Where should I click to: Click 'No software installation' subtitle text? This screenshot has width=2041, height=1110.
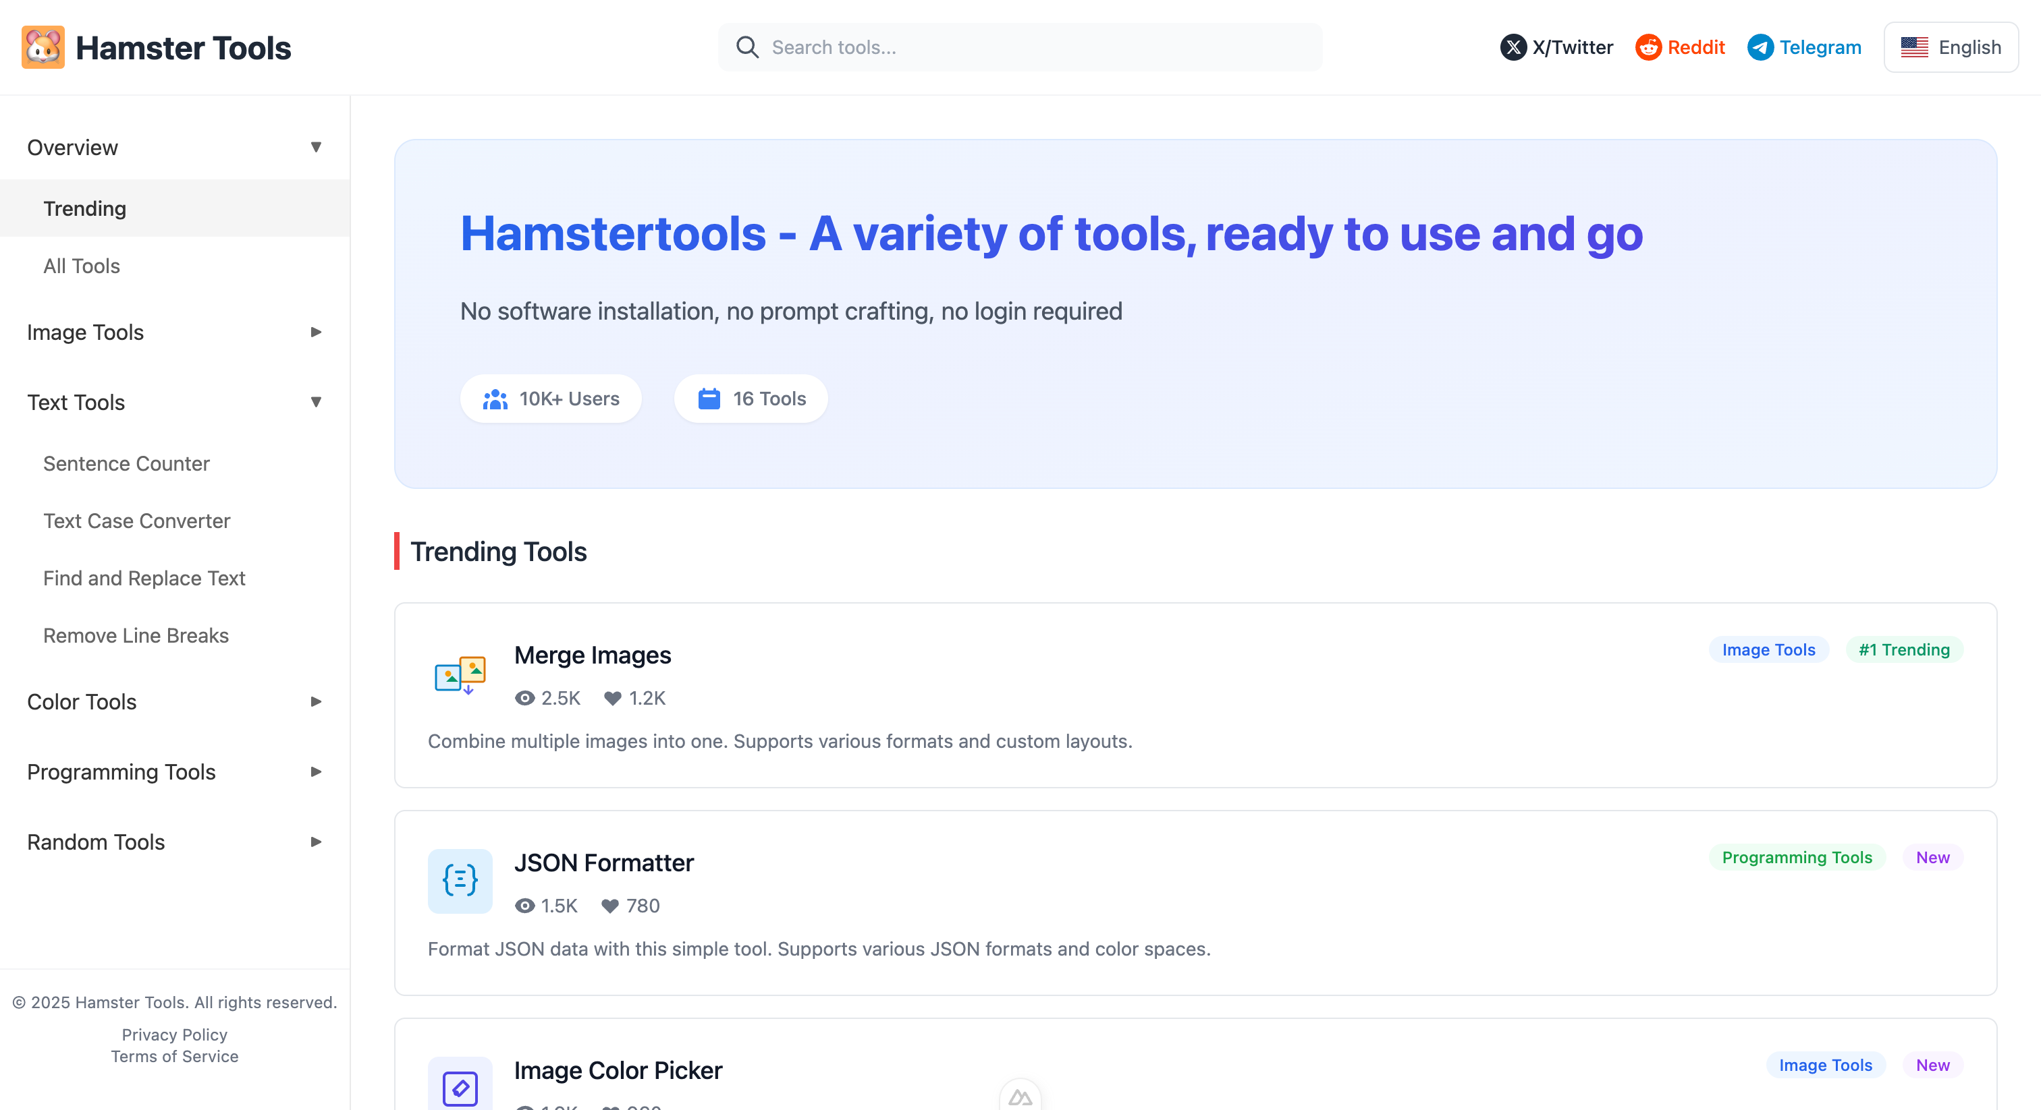tap(791, 311)
